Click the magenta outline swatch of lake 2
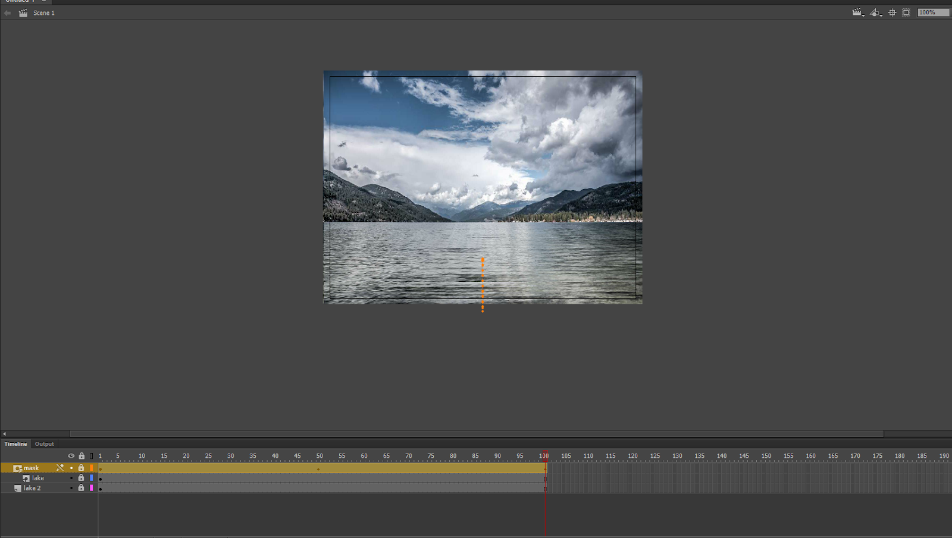The height and width of the screenshot is (538, 952). (92, 488)
